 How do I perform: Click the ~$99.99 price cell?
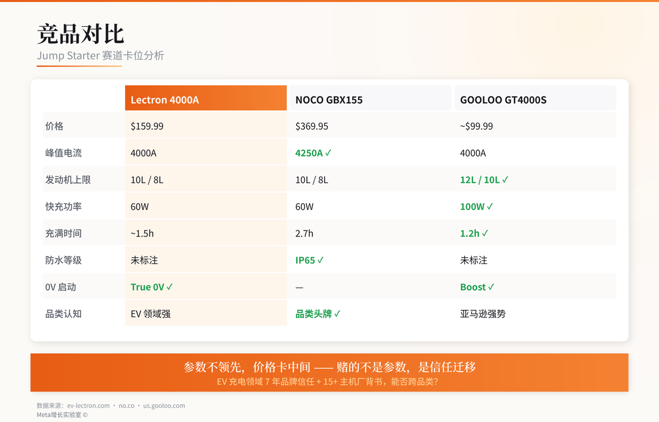point(536,126)
